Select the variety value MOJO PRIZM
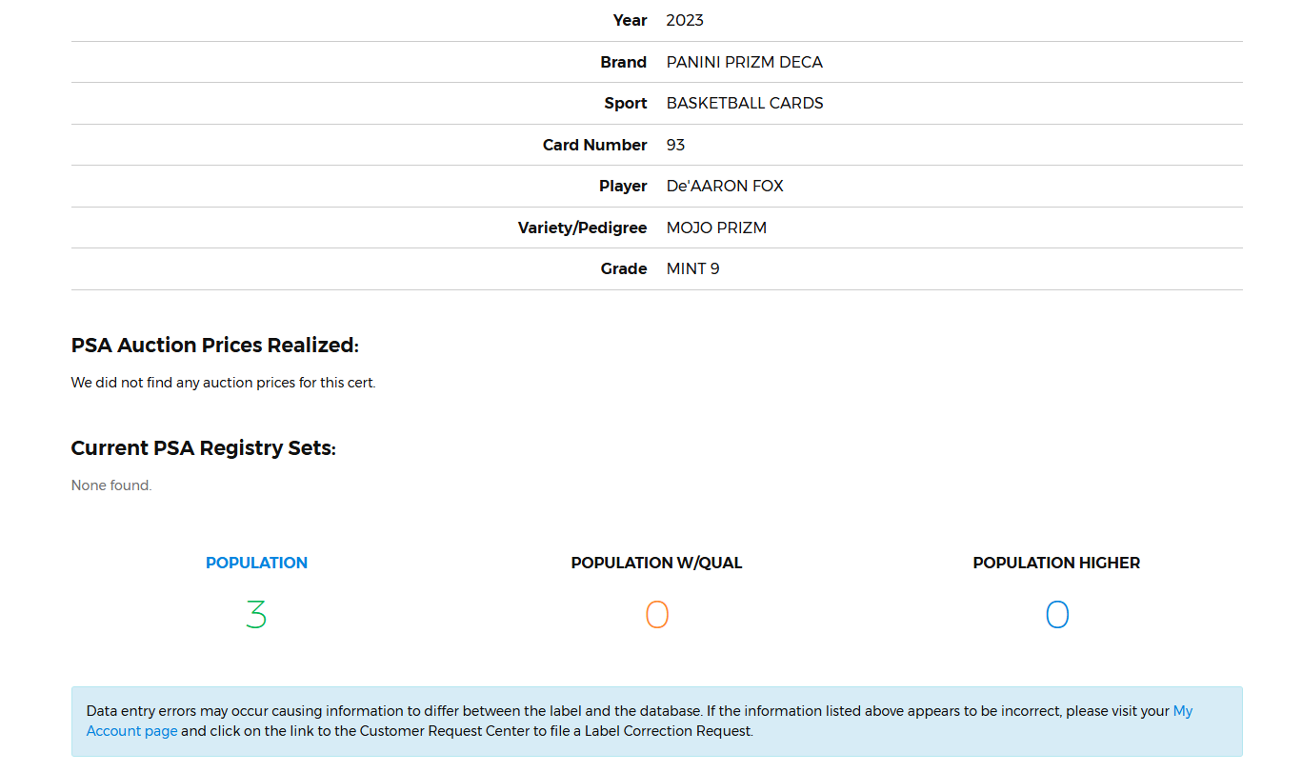This screenshot has width=1302, height=772. click(716, 228)
